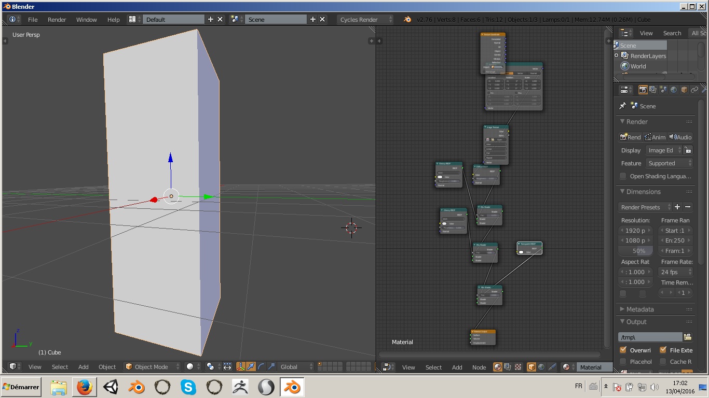
Task: Enable the Cache Result checkbox
Action: pyautogui.click(x=663, y=361)
